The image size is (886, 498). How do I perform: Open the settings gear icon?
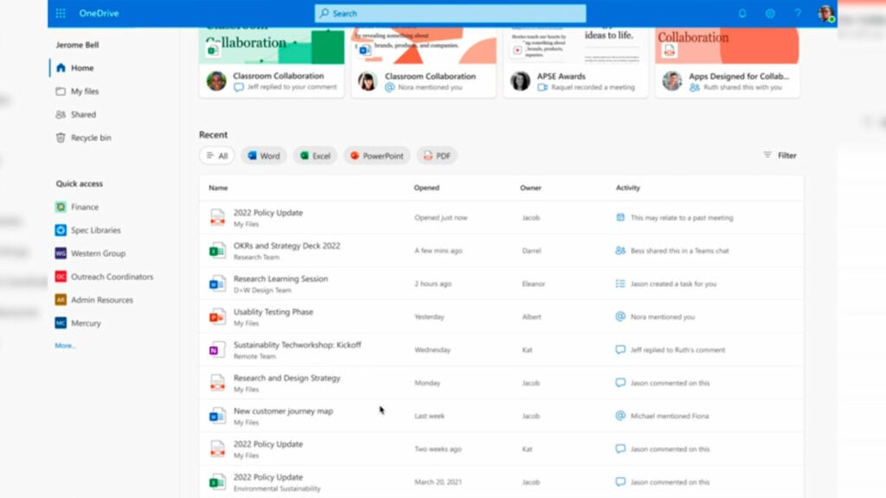(769, 13)
